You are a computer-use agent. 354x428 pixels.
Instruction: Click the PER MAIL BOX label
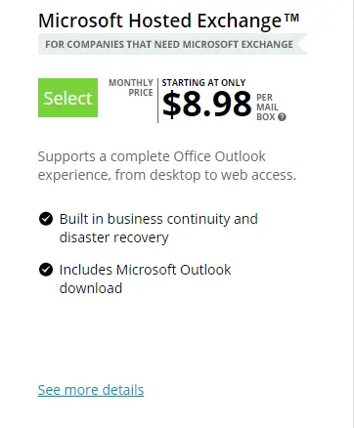pos(267,107)
